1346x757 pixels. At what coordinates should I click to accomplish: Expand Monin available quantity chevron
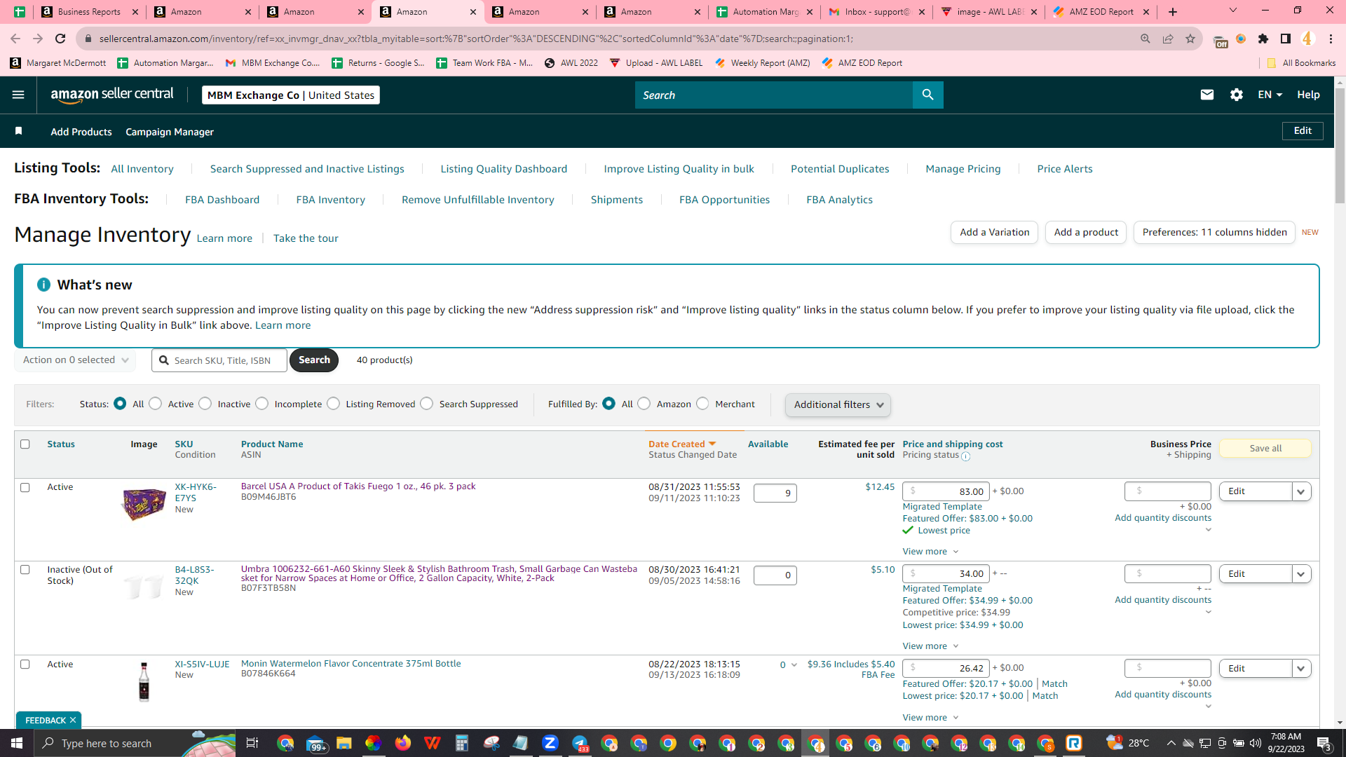coord(794,665)
